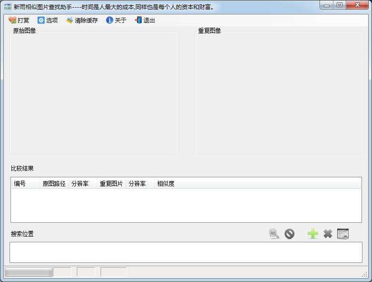Screen dimensions: 372x282
Task: Remove search location with gray X icon
Action: tap(328, 234)
